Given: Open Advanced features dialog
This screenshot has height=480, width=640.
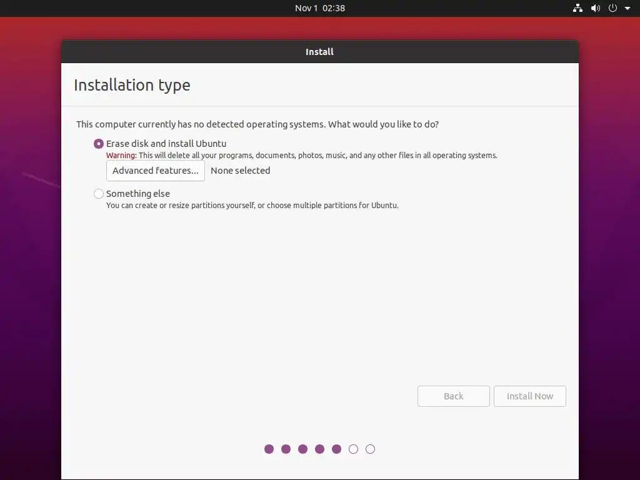Looking at the screenshot, I should (x=156, y=171).
